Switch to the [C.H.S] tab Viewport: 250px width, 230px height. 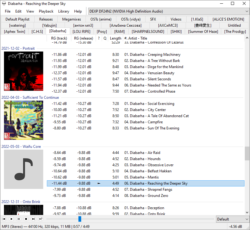click(37, 32)
